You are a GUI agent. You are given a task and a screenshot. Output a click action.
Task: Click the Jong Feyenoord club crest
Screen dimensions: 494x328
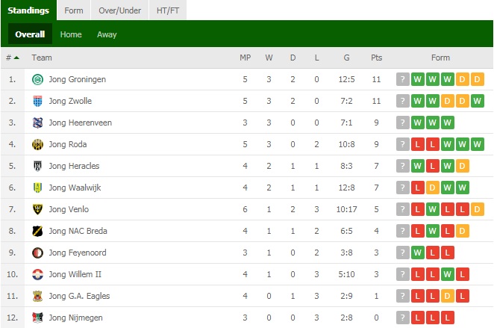coord(37,253)
